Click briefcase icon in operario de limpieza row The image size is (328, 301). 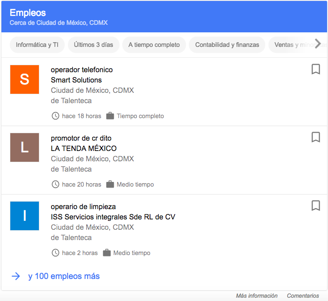pyautogui.click(x=107, y=252)
